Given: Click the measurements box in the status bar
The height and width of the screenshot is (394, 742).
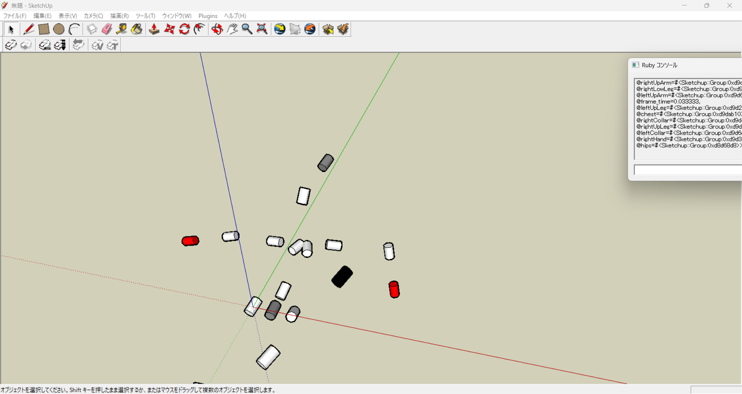Looking at the screenshot, I should 716,390.
